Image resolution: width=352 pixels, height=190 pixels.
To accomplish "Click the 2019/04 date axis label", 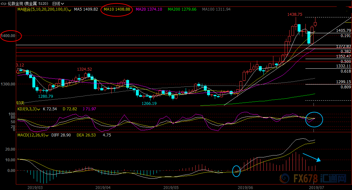I will pyautogui.click(x=103, y=187).
